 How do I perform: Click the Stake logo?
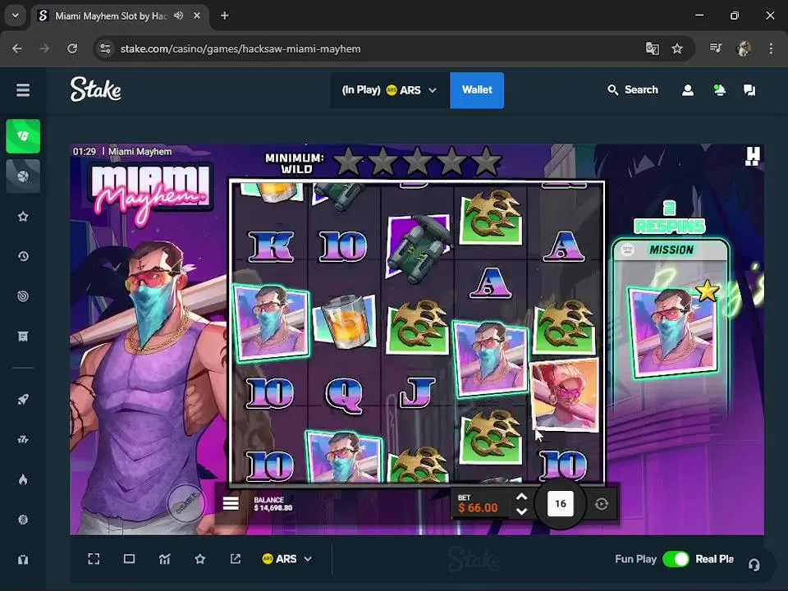point(95,89)
